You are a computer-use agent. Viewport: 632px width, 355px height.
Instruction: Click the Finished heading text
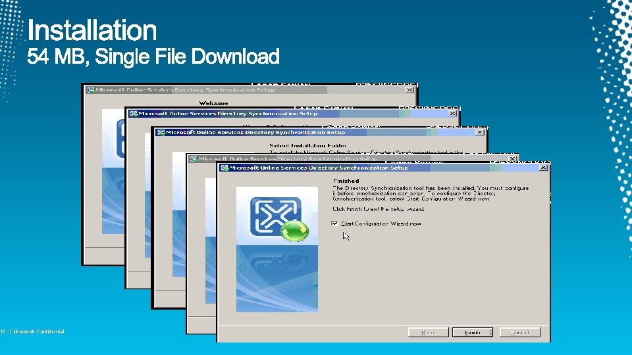(x=346, y=181)
